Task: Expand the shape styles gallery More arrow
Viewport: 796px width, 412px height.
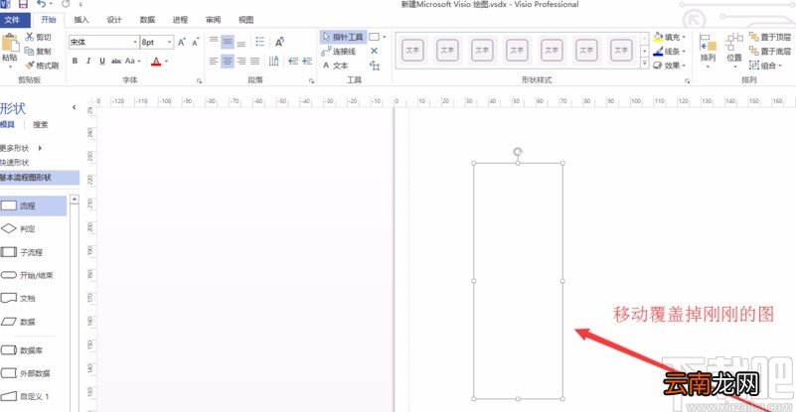Action: [x=645, y=64]
